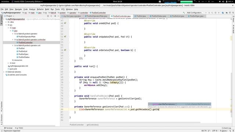Open the Project view dropdown
Screen dimensions: 235x132
[10, 16]
